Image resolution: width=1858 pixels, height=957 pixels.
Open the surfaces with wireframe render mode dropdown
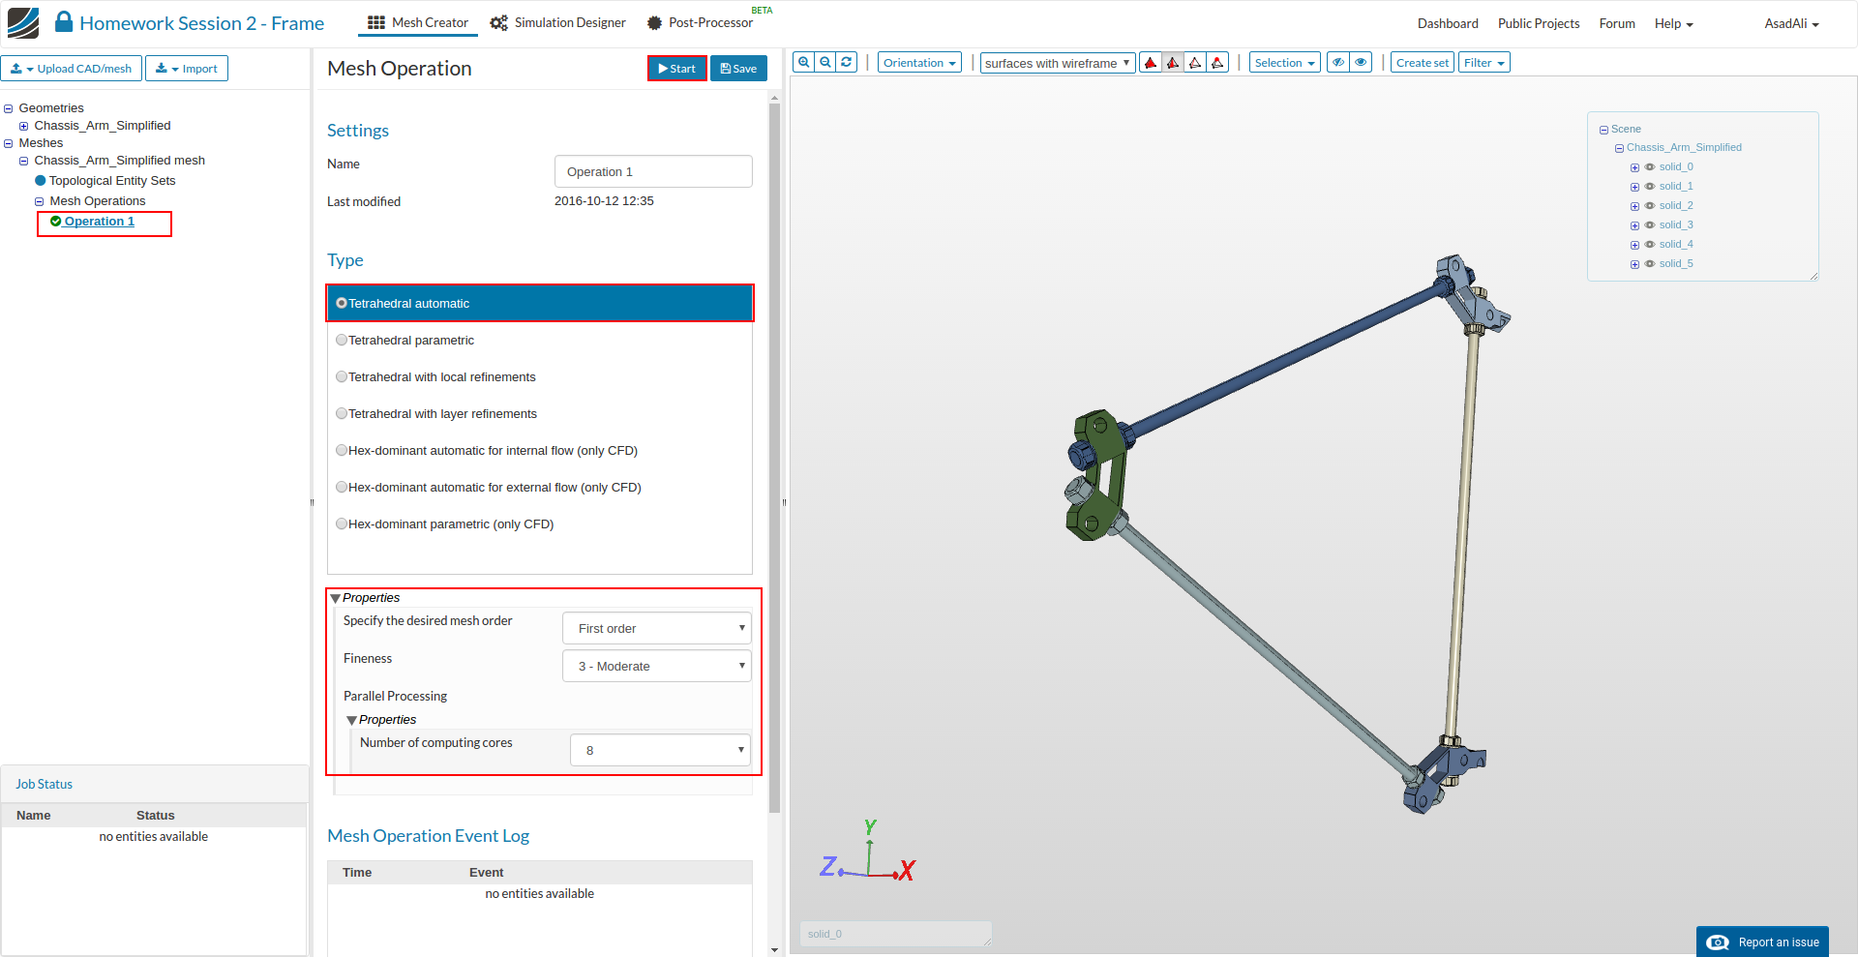[1058, 63]
